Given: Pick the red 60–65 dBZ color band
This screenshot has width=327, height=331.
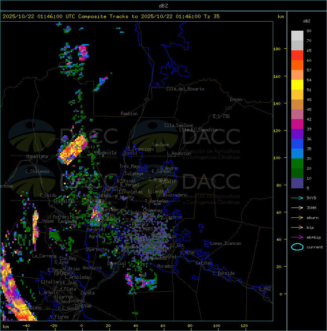Looking at the screenshot, I should (x=297, y=55).
